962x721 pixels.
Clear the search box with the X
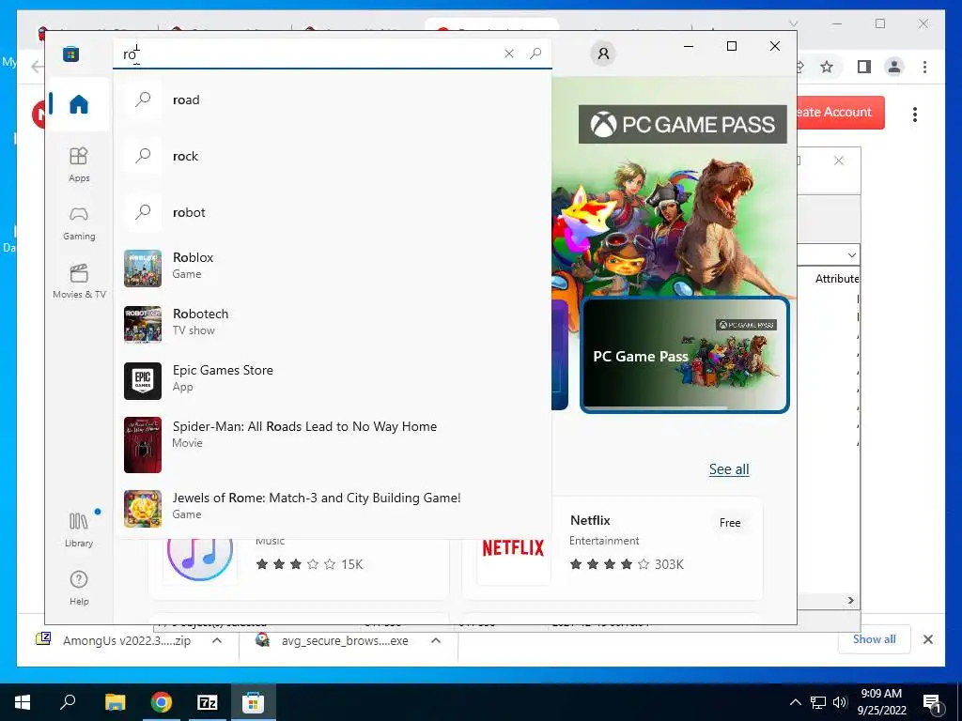(508, 54)
